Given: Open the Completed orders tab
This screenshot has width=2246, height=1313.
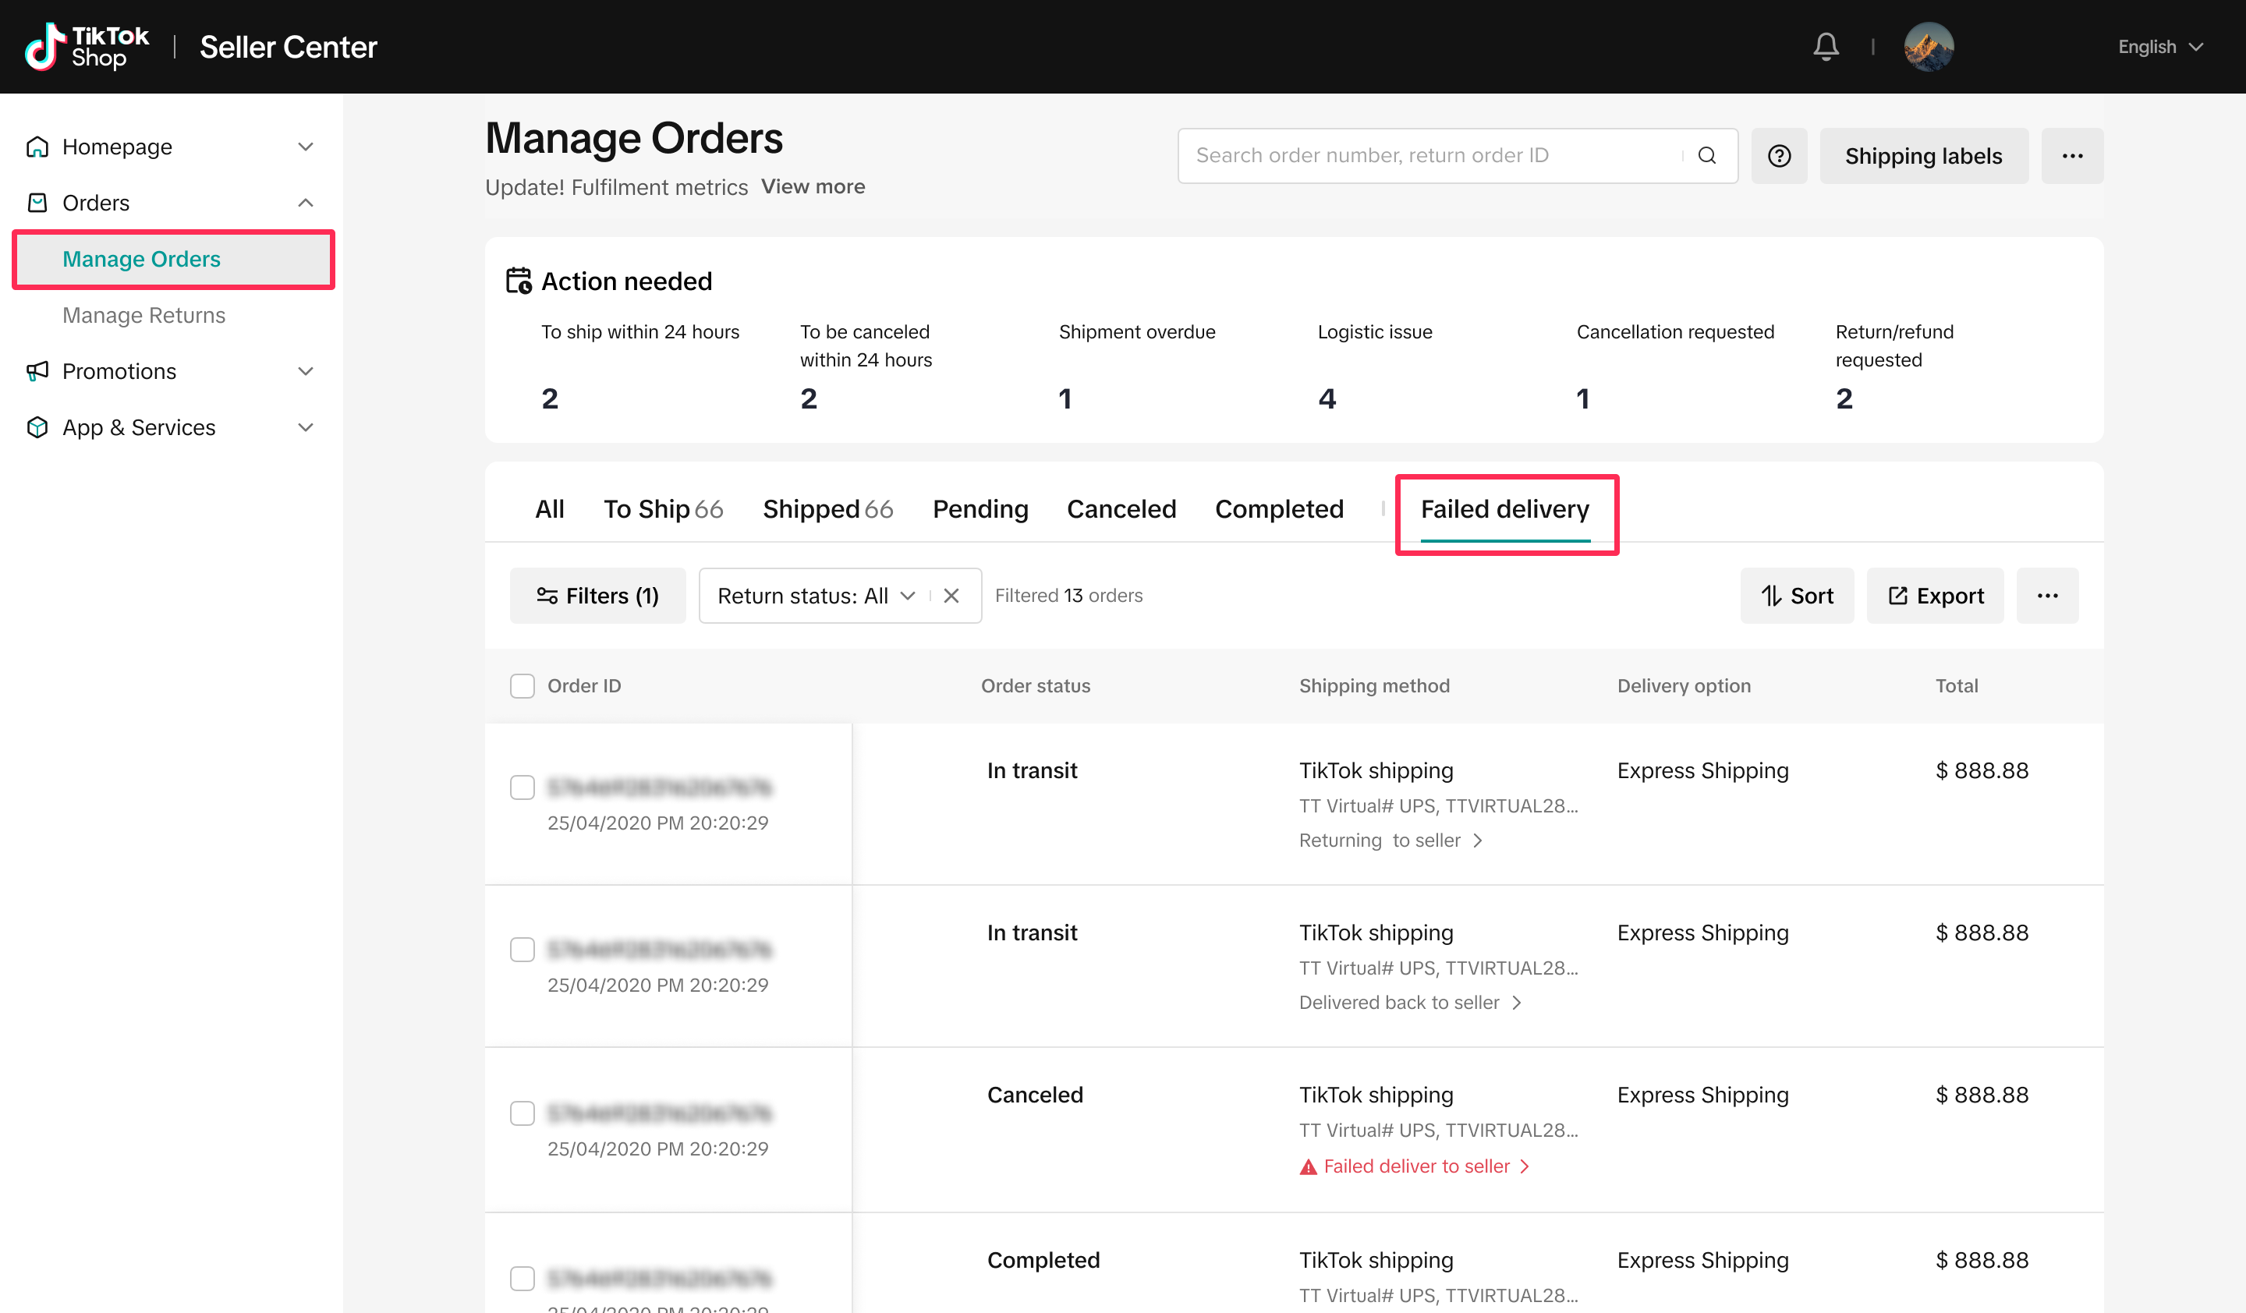Looking at the screenshot, I should [1278, 508].
